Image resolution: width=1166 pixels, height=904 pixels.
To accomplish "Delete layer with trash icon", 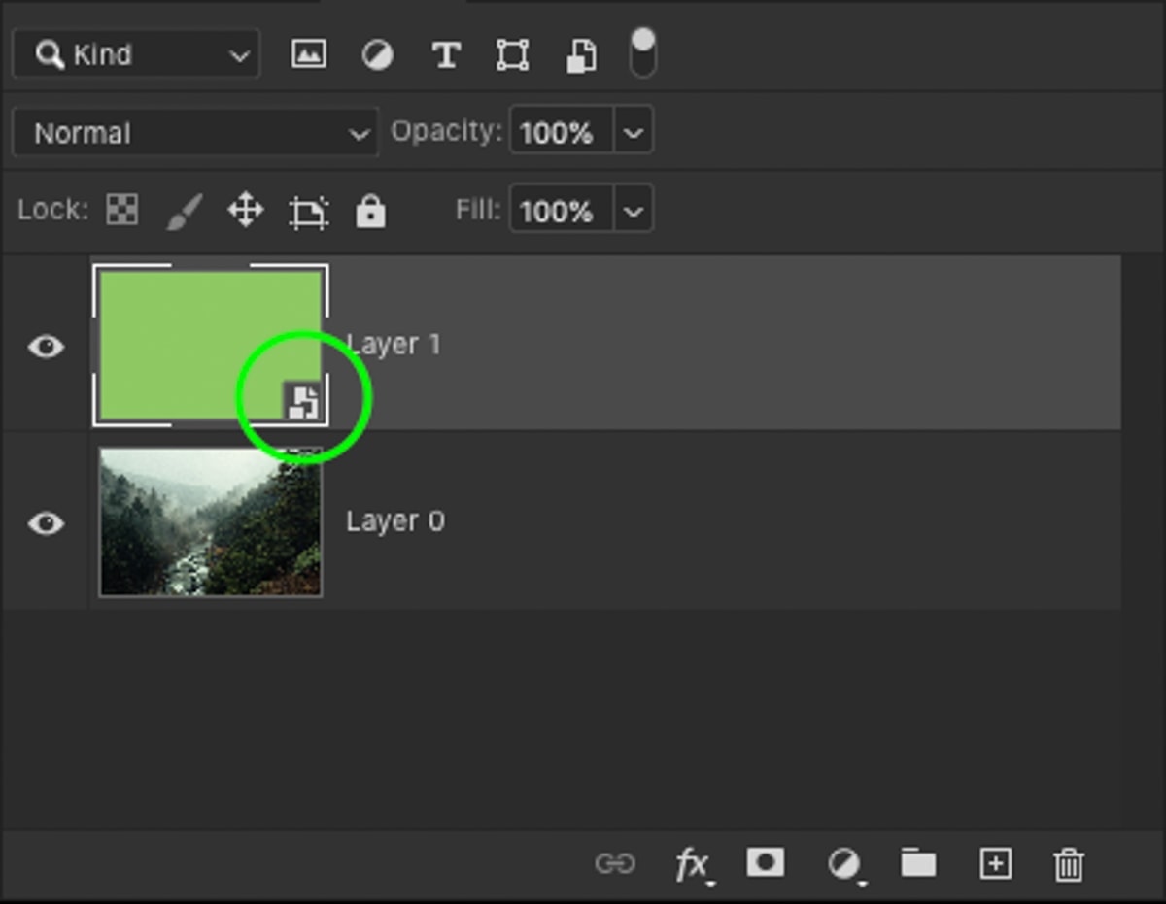I will [x=1069, y=863].
